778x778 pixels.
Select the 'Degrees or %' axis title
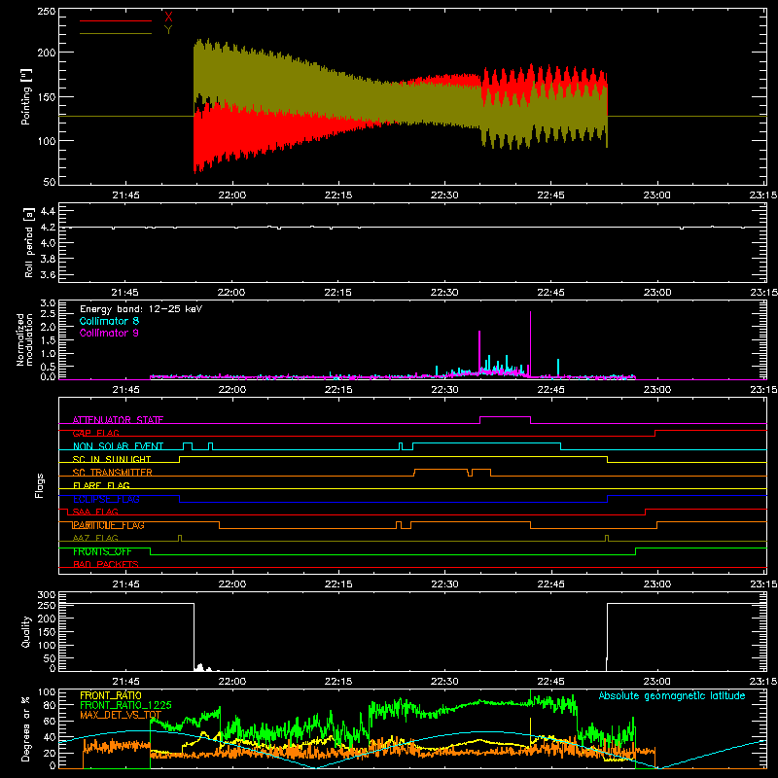point(26,728)
